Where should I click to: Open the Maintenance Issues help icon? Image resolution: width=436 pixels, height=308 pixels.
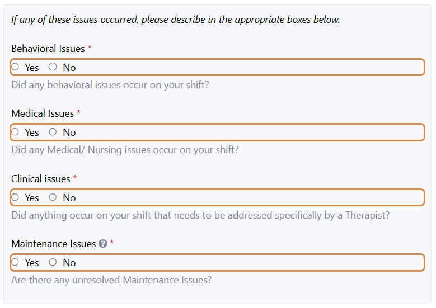(x=103, y=244)
